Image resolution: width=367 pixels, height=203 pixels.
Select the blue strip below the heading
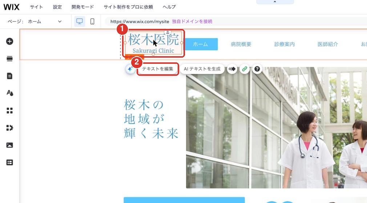pos(184,200)
